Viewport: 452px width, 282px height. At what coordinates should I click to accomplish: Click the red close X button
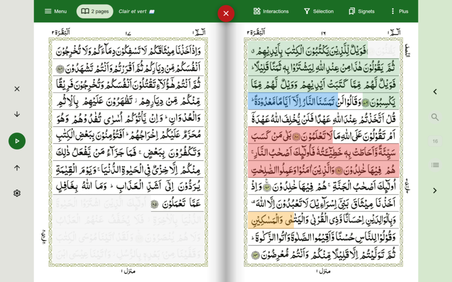coord(226,14)
